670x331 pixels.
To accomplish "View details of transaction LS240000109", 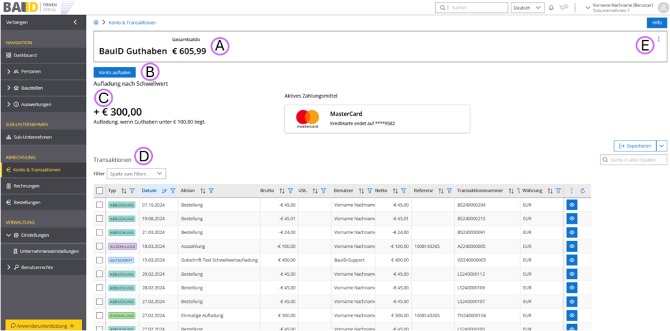I will (x=572, y=287).
